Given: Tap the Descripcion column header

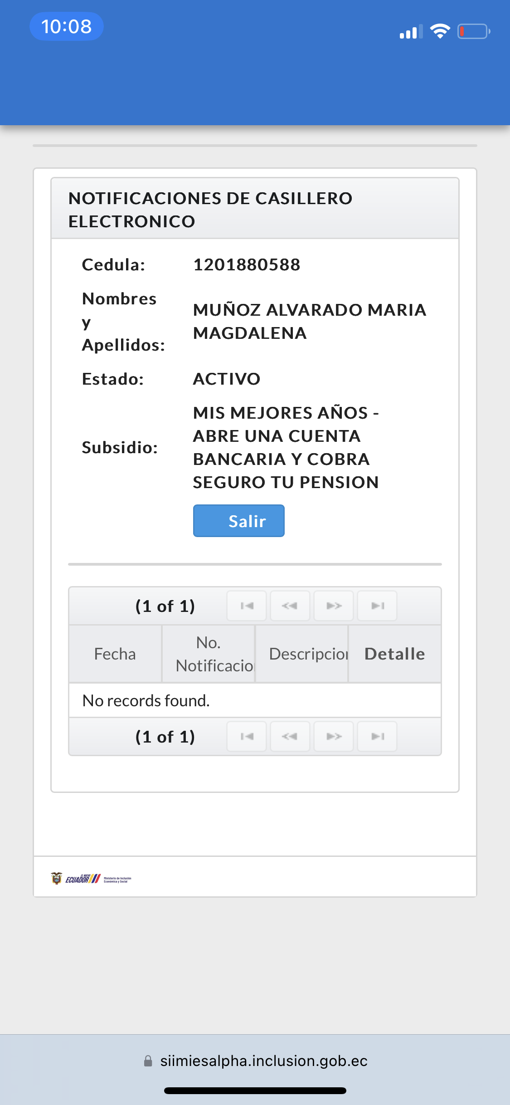Looking at the screenshot, I should click(x=302, y=654).
